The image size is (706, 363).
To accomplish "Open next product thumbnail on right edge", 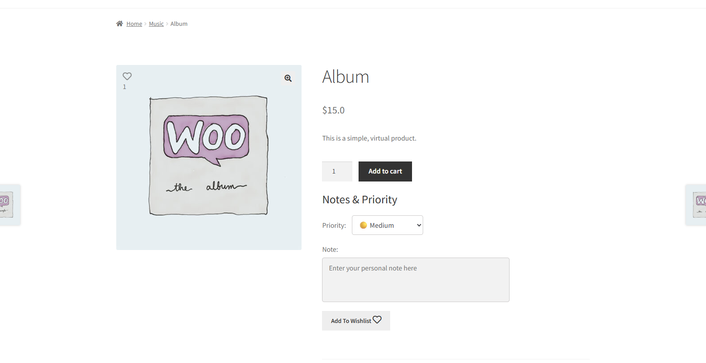I will click(x=698, y=205).
